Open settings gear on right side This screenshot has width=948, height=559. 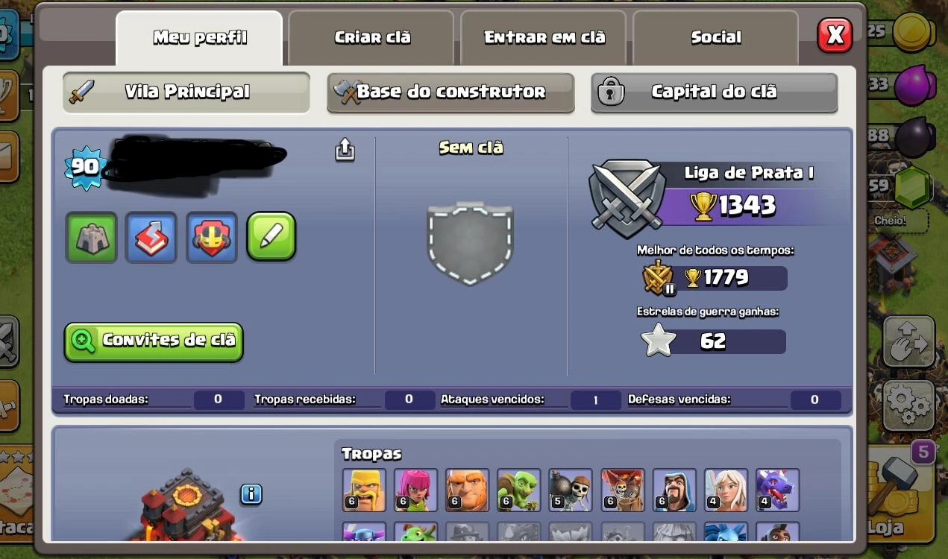pos(909,405)
